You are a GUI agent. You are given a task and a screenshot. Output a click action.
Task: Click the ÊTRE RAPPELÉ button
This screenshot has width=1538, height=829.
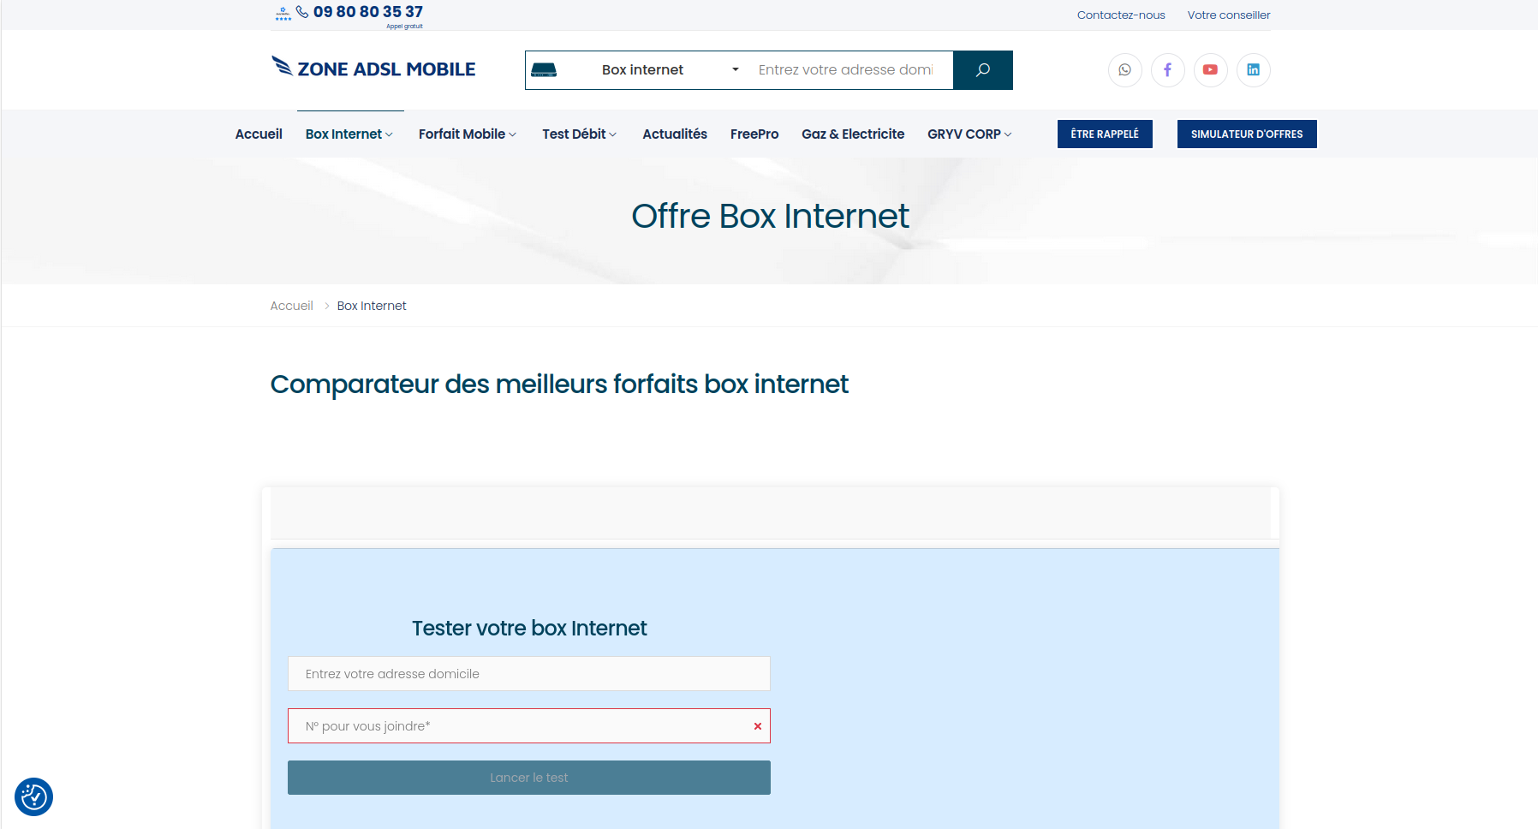[x=1104, y=134]
